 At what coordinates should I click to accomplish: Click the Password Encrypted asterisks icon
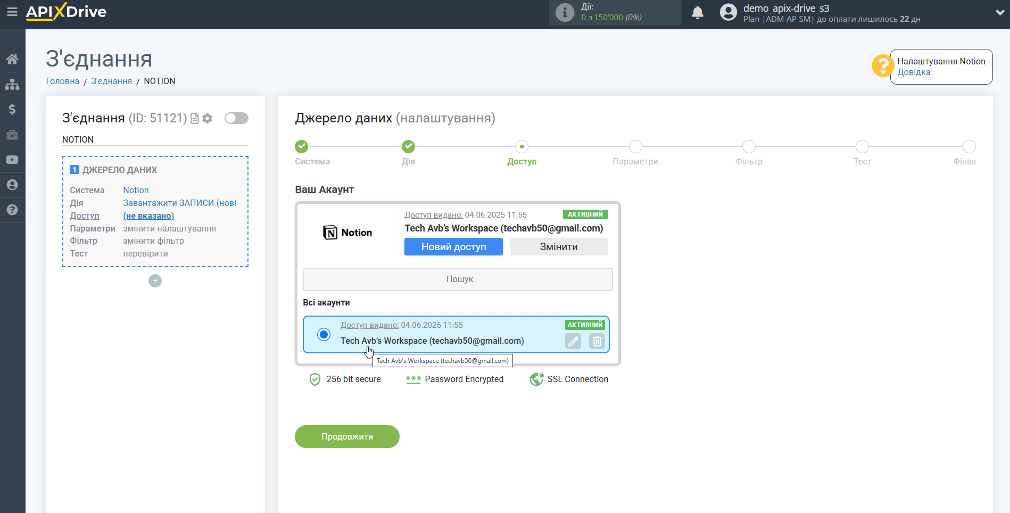pos(413,379)
